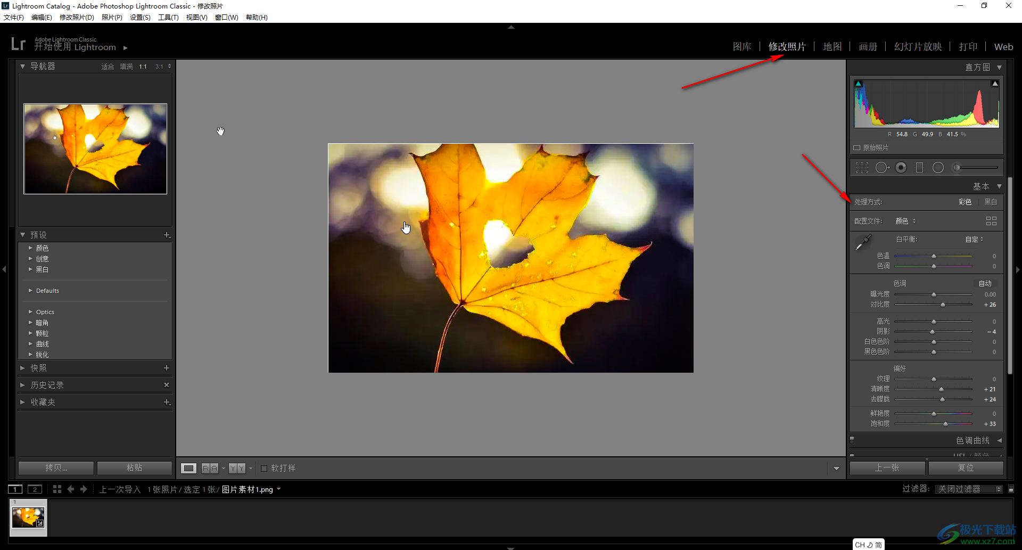The height and width of the screenshot is (550, 1022).
Task: Switch to Loupe view icon in toolbar
Action: point(188,468)
